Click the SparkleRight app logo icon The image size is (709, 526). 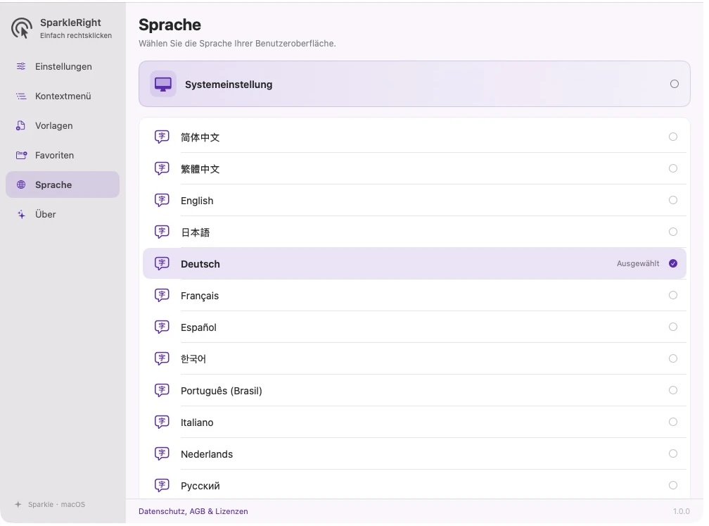click(22, 28)
